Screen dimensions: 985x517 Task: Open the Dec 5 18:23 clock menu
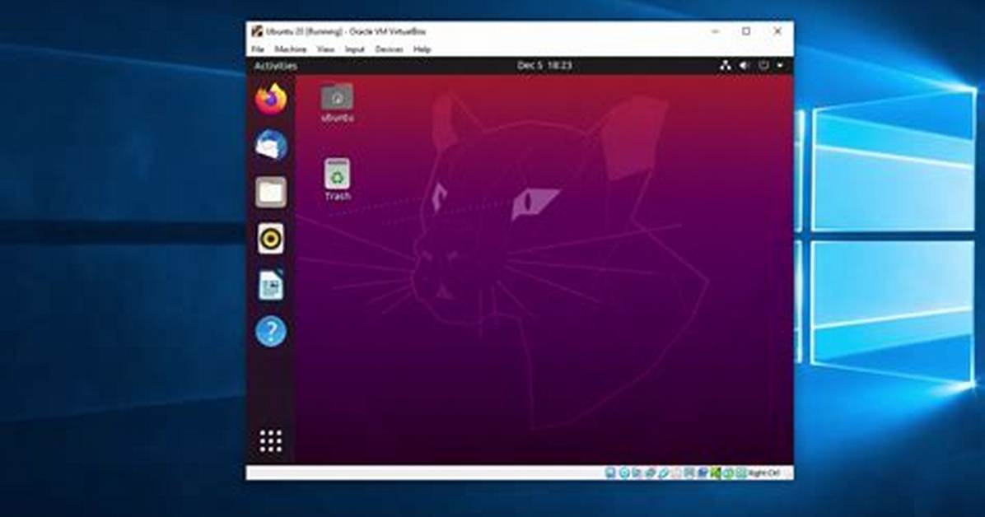pyautogui.click(x=544, y=65)
